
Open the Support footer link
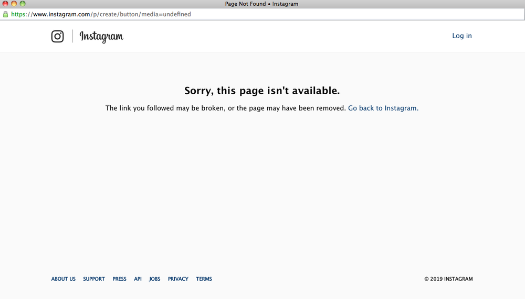point(94,279)
